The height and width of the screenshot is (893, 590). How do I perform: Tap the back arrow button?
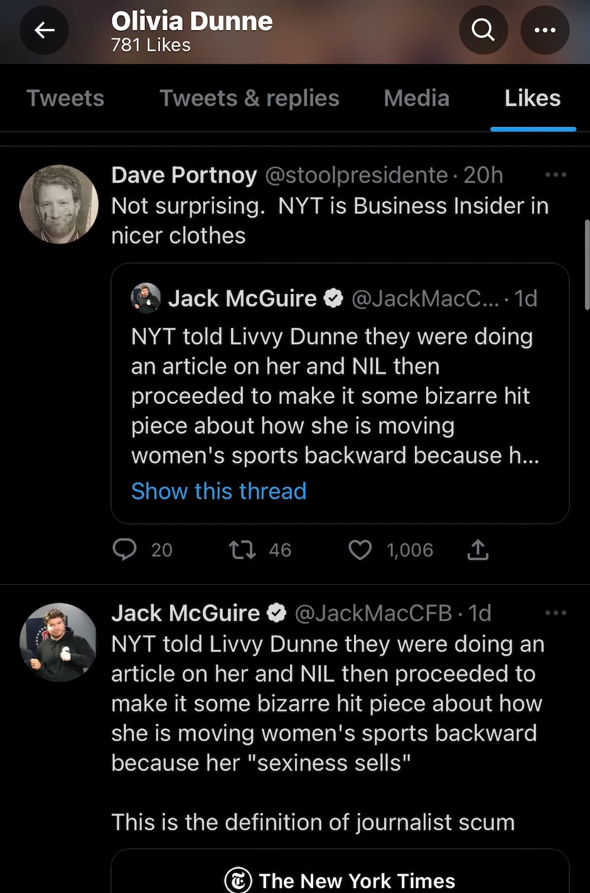(x=44, y=30)
